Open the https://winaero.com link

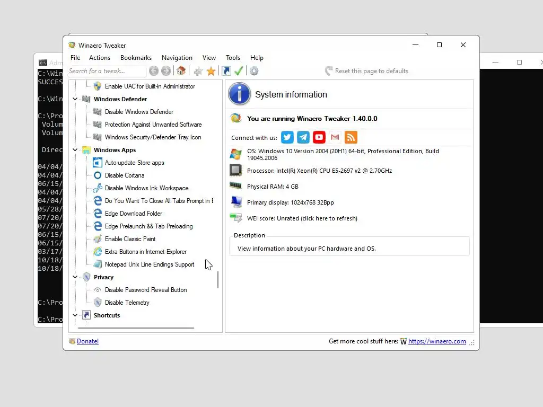tap(437, 341)
